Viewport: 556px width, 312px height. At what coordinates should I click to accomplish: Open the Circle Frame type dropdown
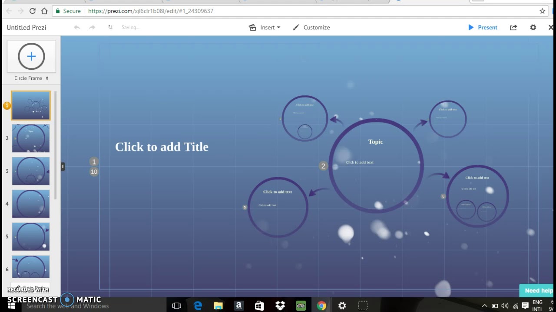click(x=31, y=78)
